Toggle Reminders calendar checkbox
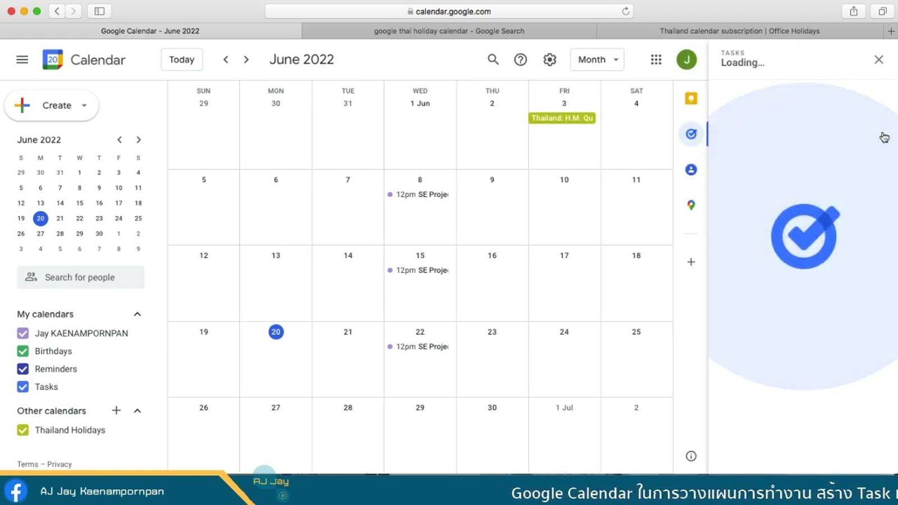Viewport: 898px width, 505px height. coord(22,369)
